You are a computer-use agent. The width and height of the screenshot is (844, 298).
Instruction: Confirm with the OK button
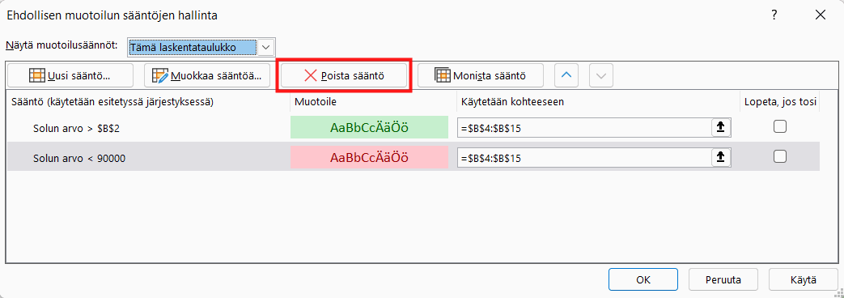(643, 279)
